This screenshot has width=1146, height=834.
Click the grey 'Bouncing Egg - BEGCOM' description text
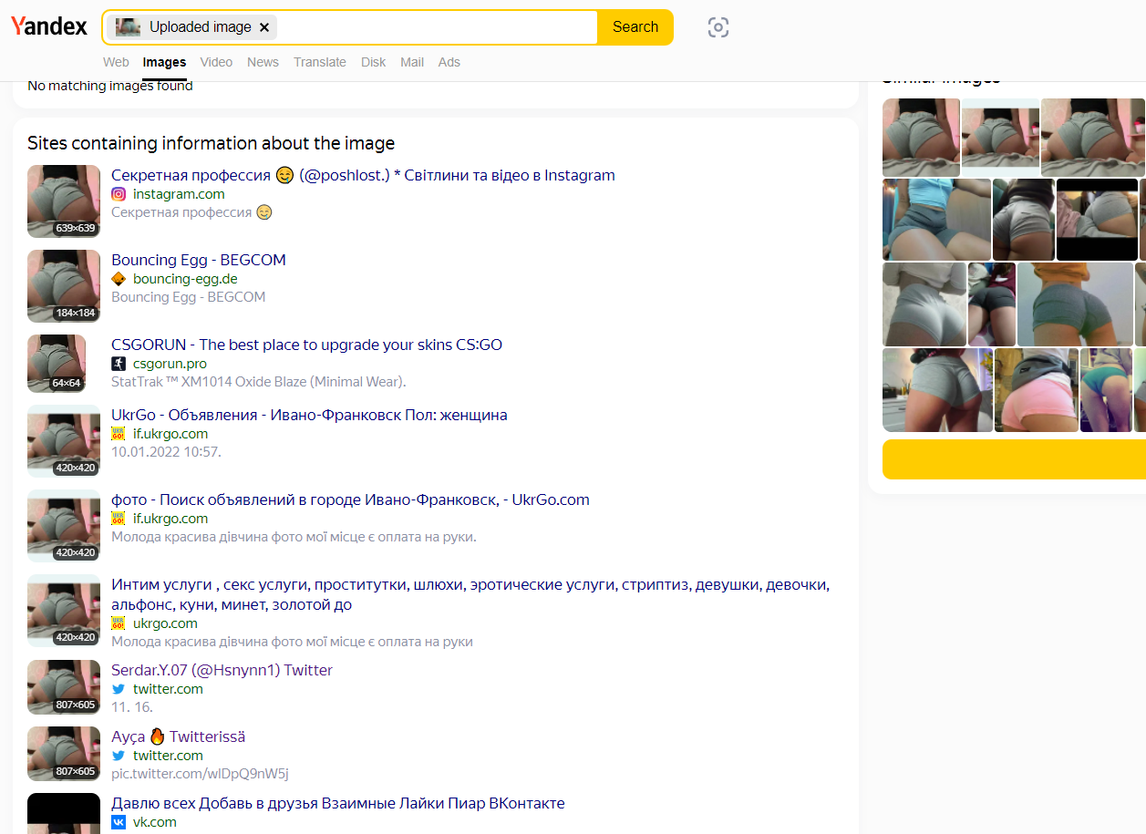189,297
